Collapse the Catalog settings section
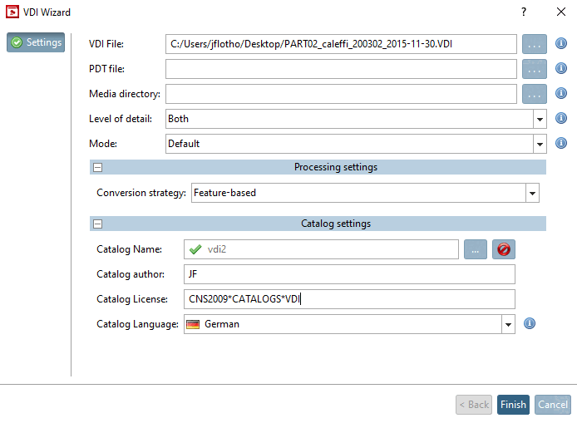The height and width of the screenshot is (423, 577). tap(97, 224)
